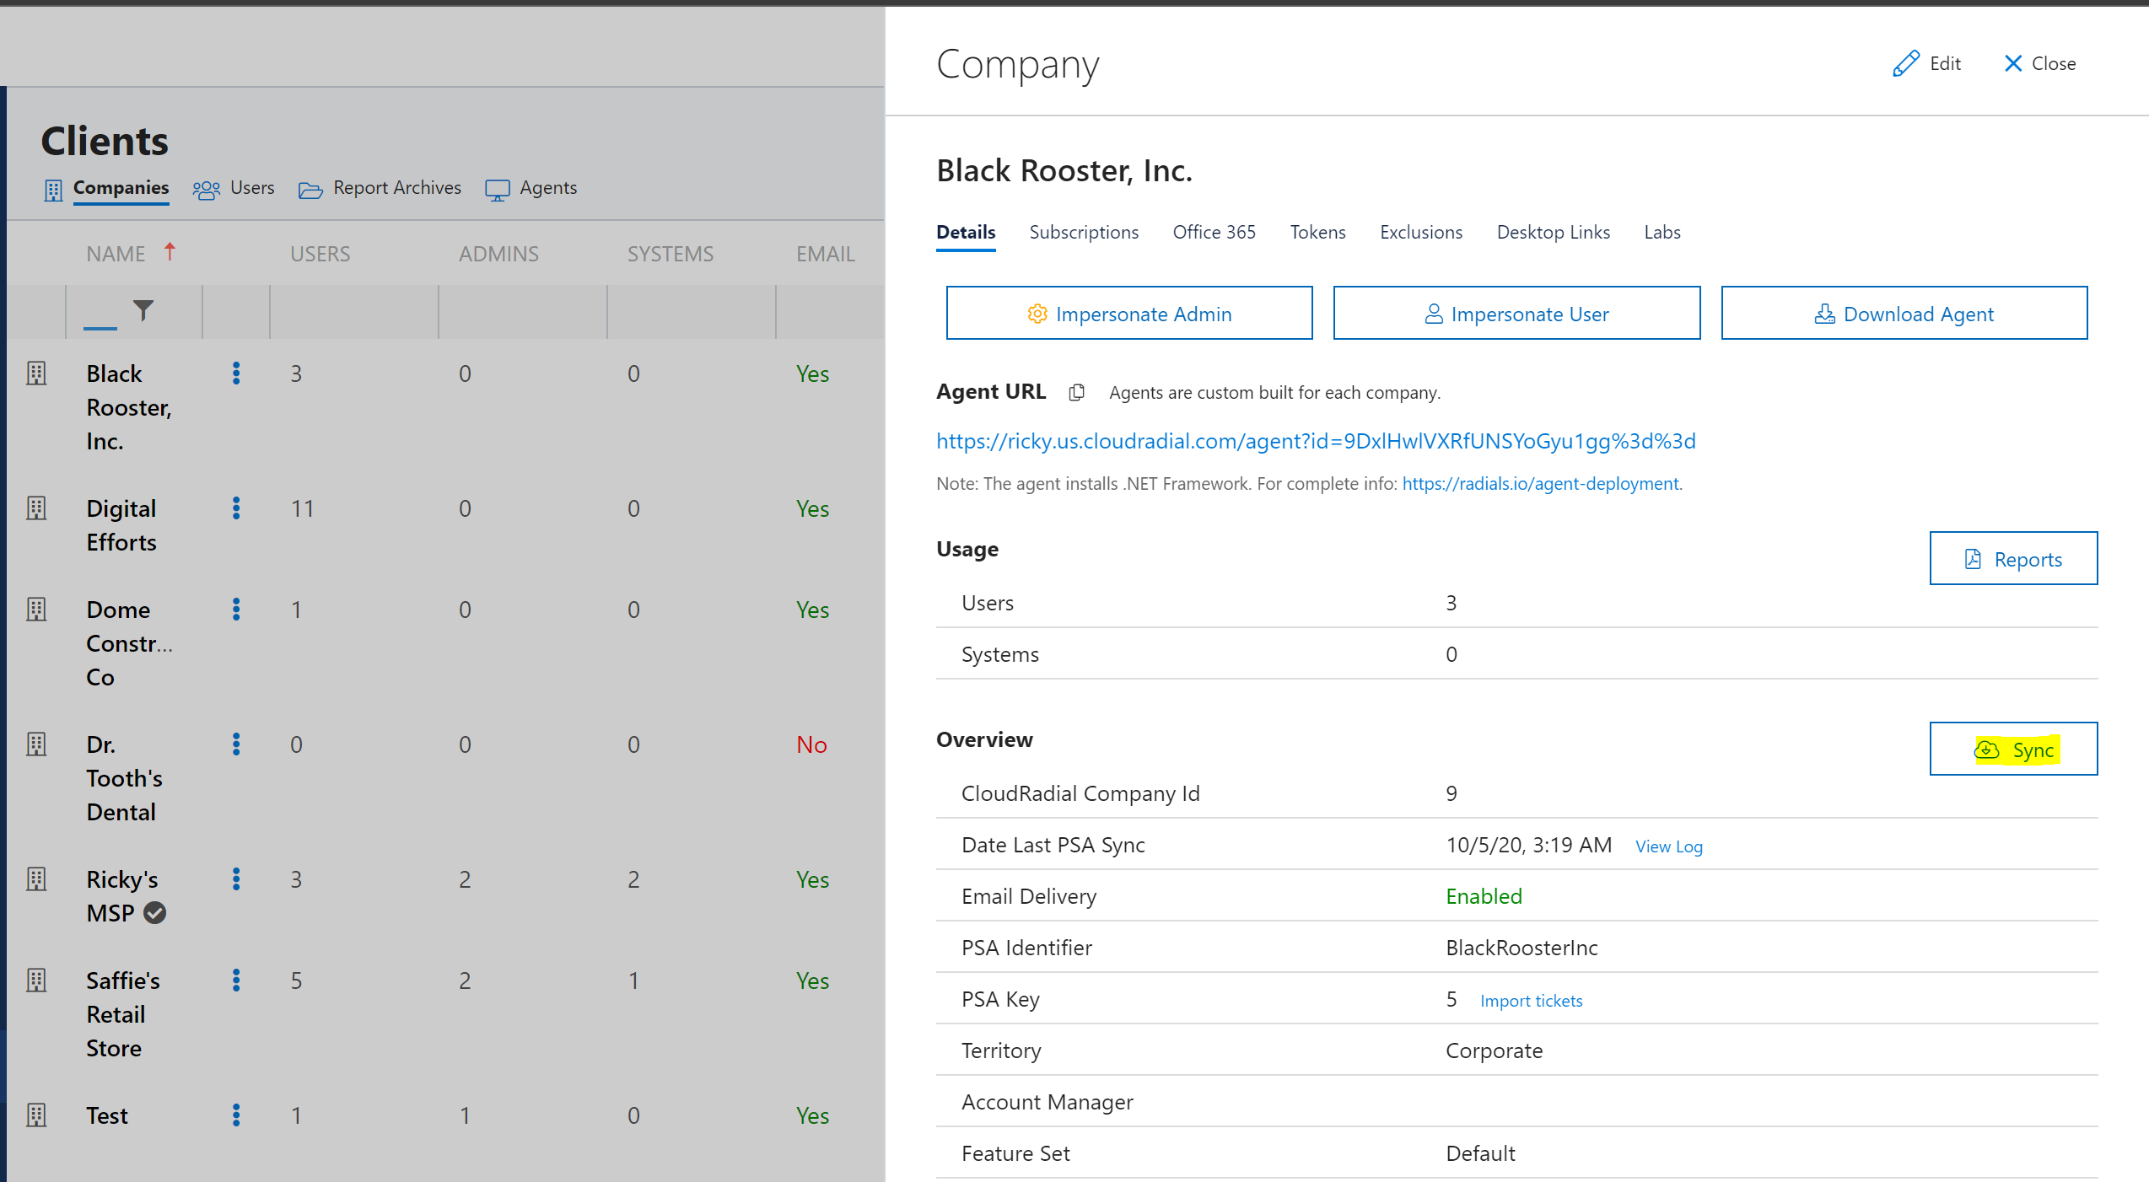2149x1182 pixels.
Task: Click building icon beside Digital Efforts
Action: pos(36,508)
